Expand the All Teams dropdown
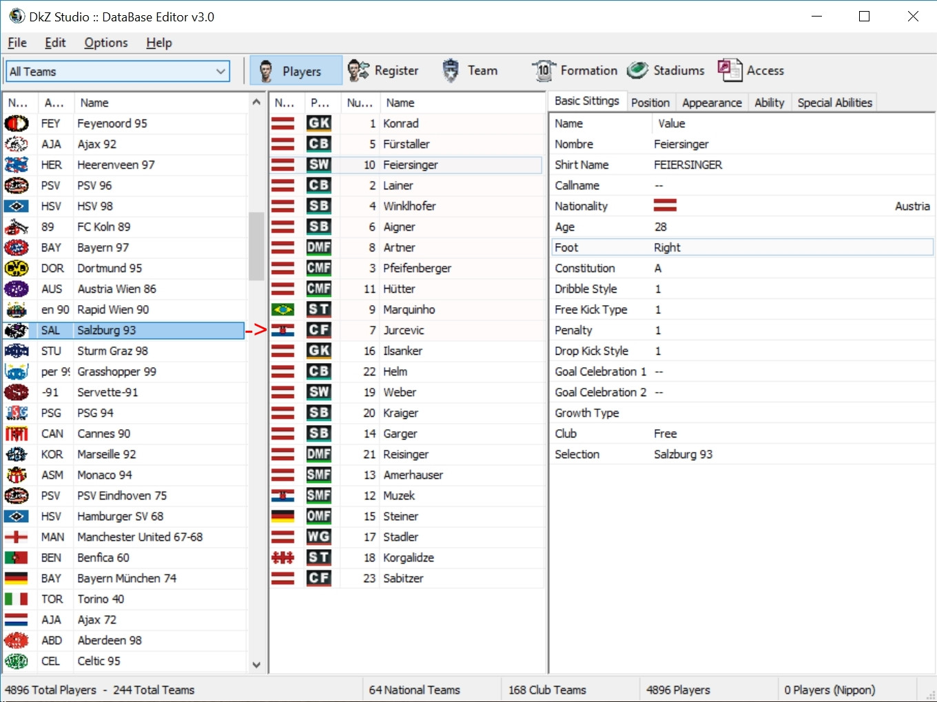The image size is (937, 702). tap(220, 71)
